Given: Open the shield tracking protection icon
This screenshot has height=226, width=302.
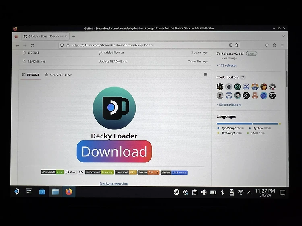Looking at the screenshot, I should [x=62, y=45].
